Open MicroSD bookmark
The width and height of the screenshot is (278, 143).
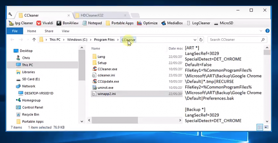tap(224, 23)
